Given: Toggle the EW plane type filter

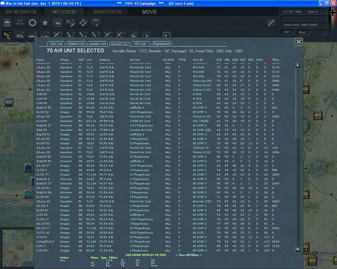Looking at the screenshot, I should click(123, 263).
